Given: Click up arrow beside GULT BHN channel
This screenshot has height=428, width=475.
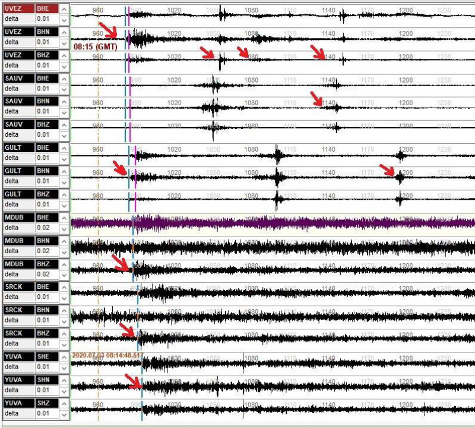Looking at the screenshot, I should [x=64, y=171].
